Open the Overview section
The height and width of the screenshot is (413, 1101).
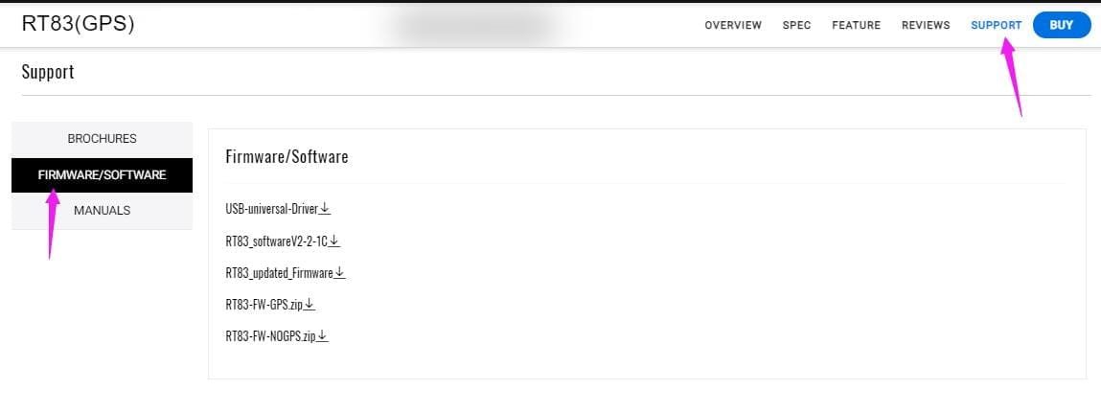click(733, 25)
